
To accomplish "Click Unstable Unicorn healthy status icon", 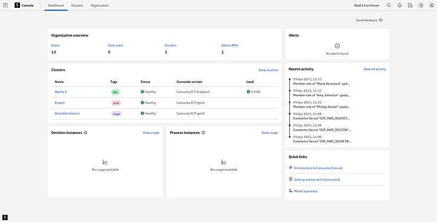I will (x=142, y=113).
